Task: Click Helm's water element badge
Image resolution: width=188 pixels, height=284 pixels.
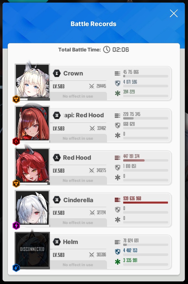Action: coord(16,268)
